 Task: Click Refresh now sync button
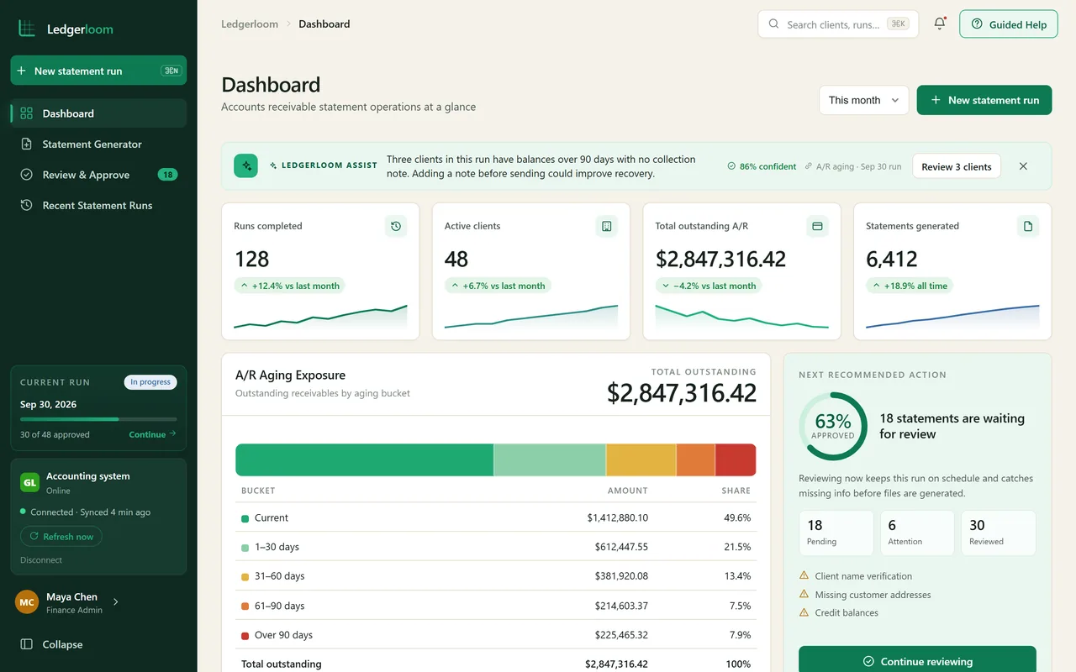click(61, 536)
